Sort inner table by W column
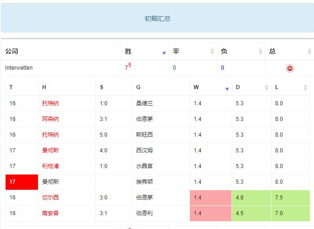The width and height of the screenshot is (314, 229). (227, 89)
